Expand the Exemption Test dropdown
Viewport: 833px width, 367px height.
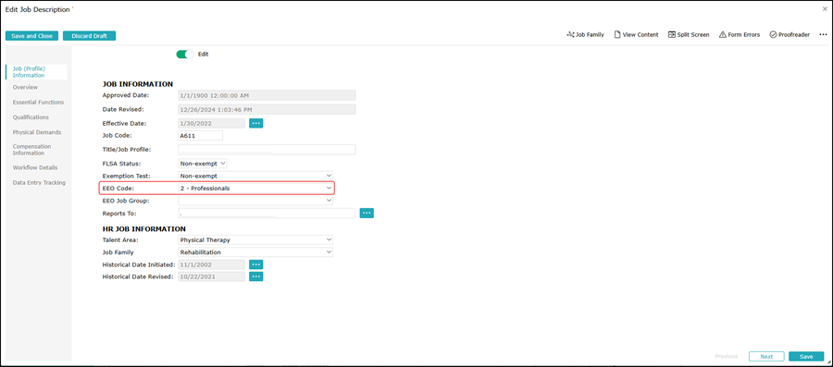[x=255, y=176]
